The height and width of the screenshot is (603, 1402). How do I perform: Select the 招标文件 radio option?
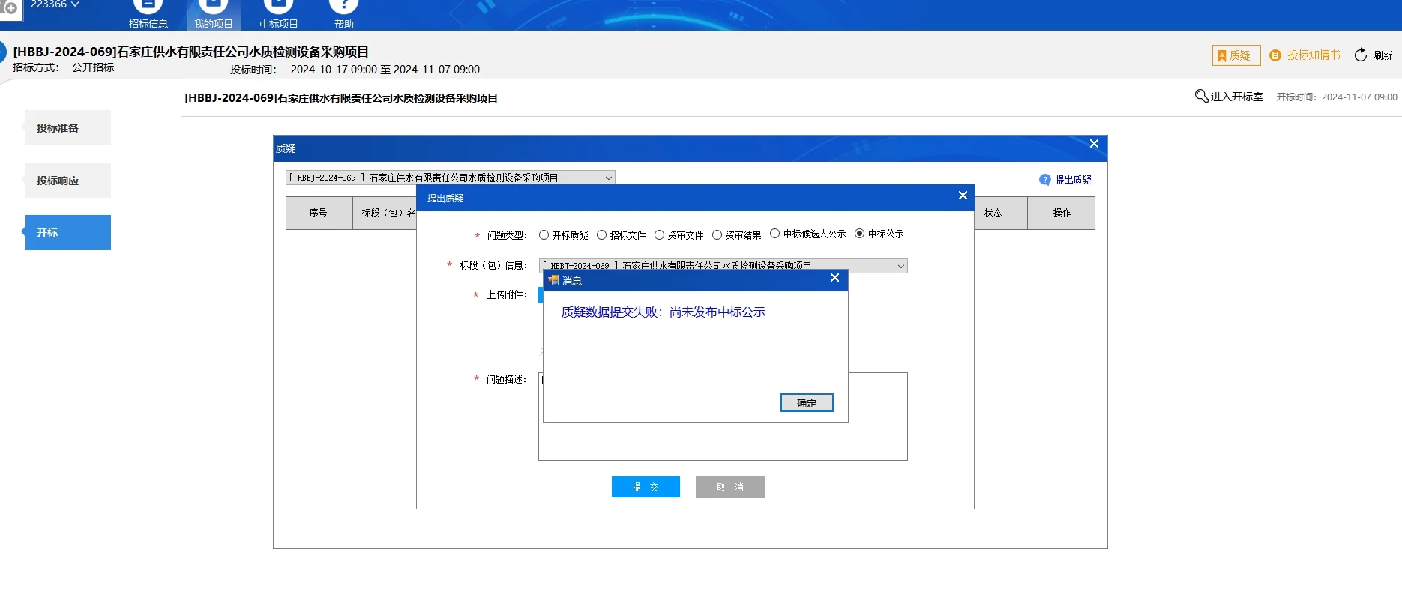click(x=601, y=235)
